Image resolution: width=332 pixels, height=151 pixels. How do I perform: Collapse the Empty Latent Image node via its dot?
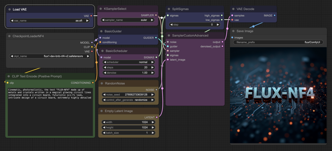tap(102, 111)
